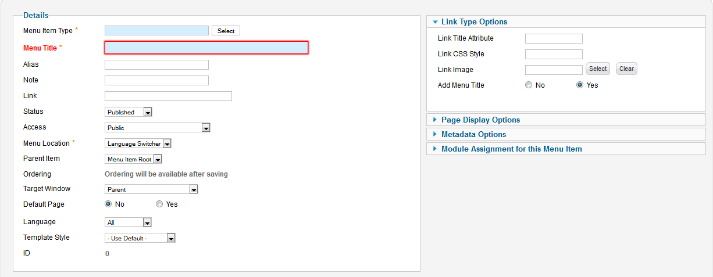The height and width of the screenshot is (277, 713).
Task: Open Parent Item dropdown Menu Item Root
Action: click(134, 159)
